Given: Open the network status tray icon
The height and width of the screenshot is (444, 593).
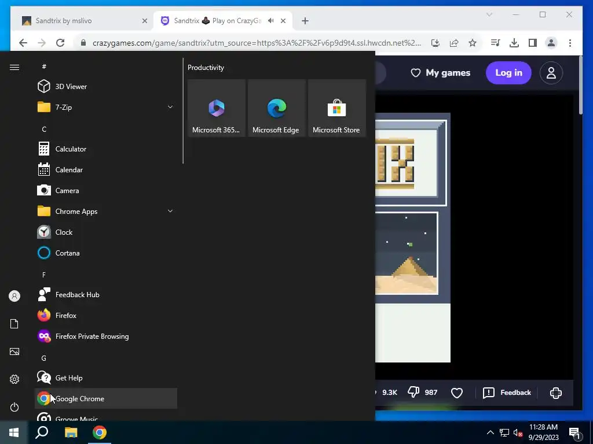Looking at the screenshot, I should [504, 432].
